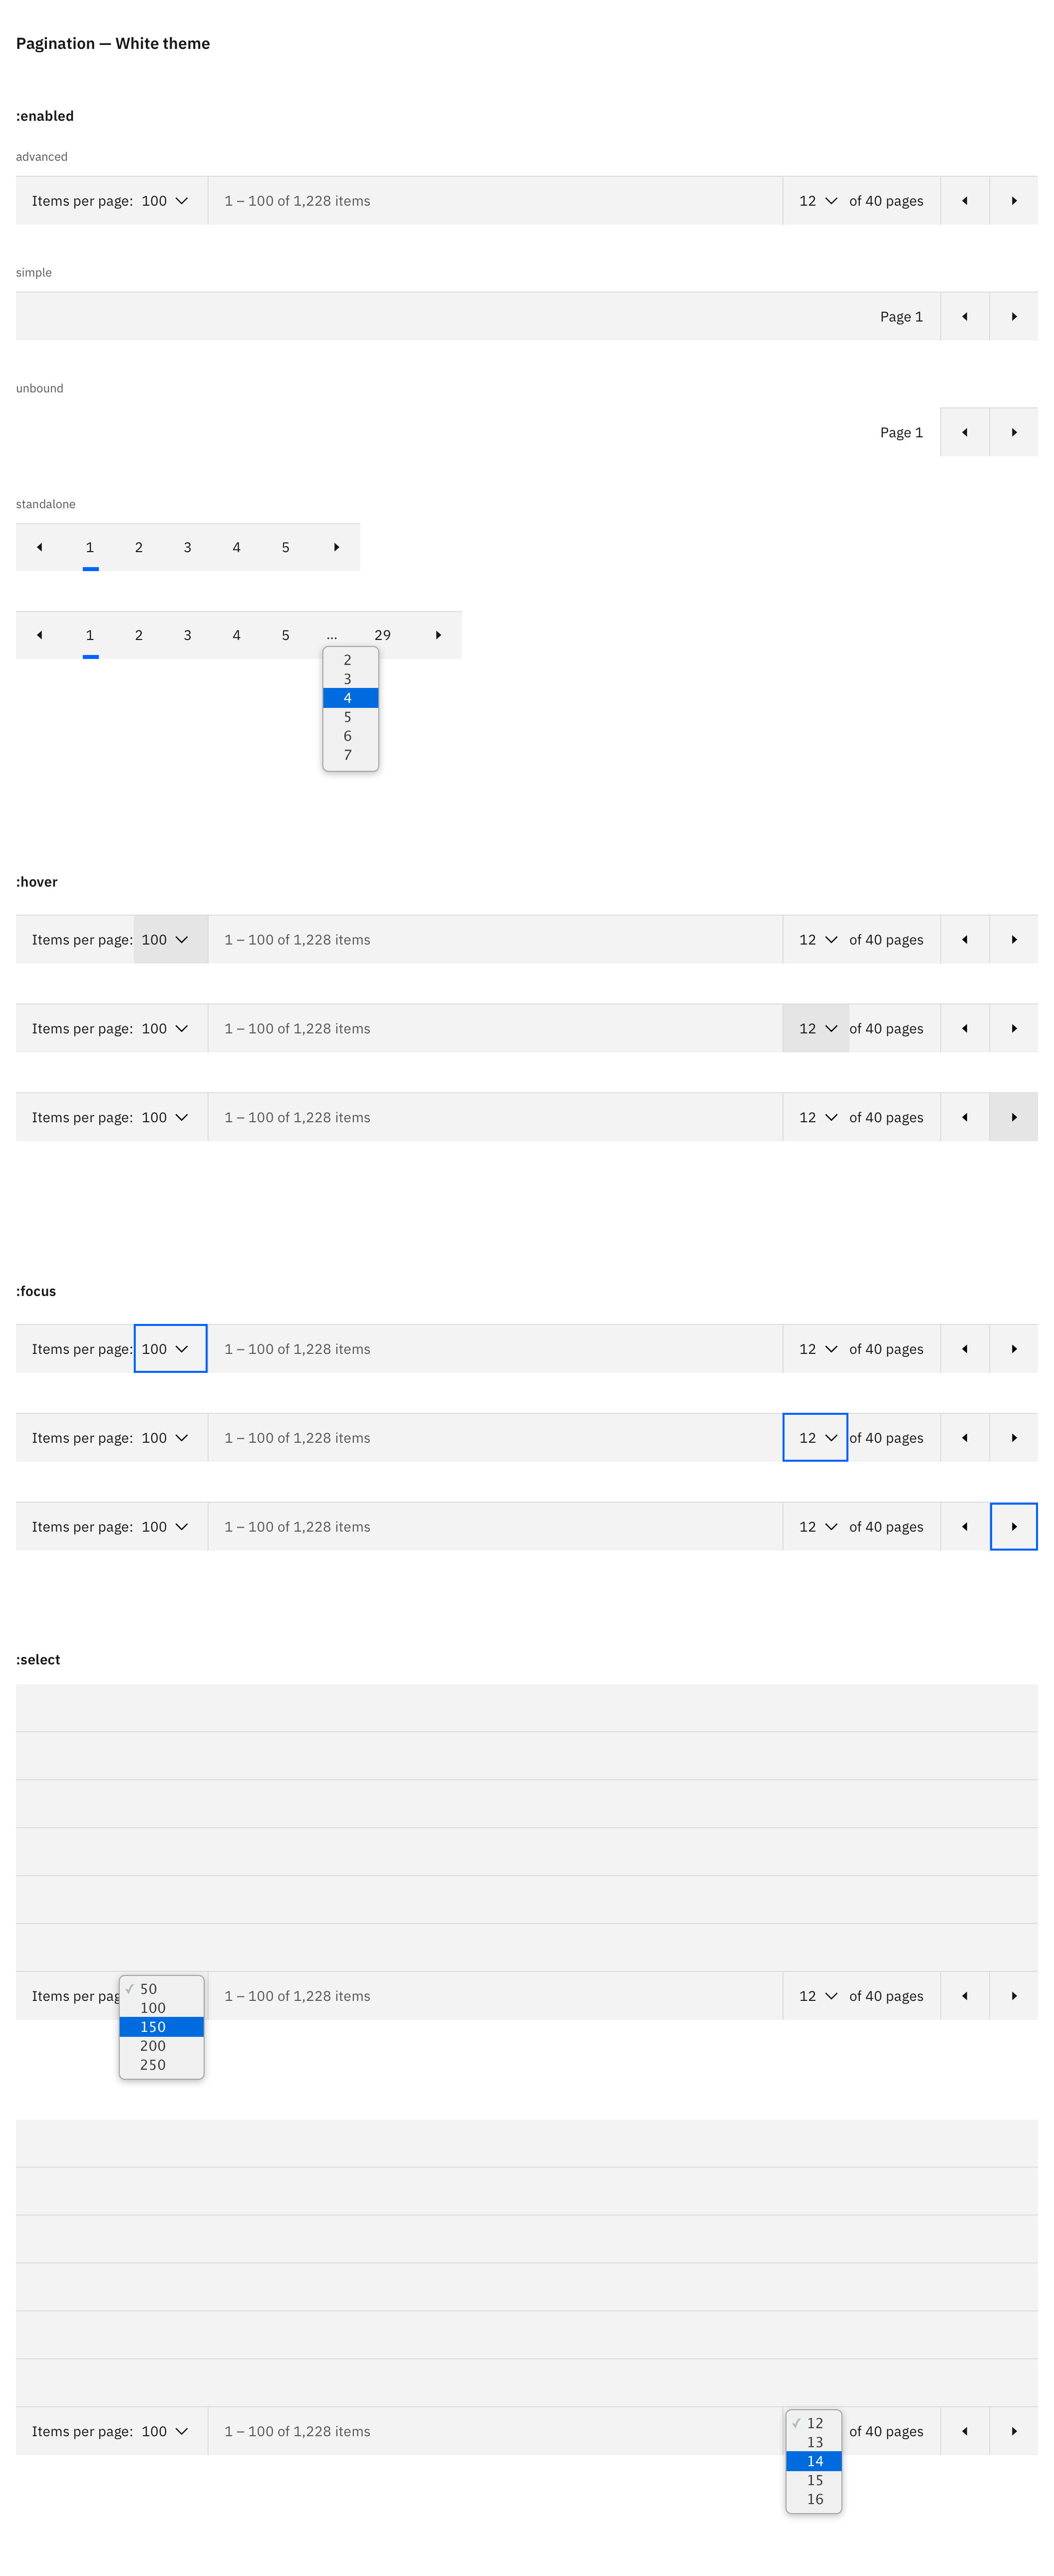Click the back chevron in the simple pagination
The image size is (1054, 2576).
[964, 316]
